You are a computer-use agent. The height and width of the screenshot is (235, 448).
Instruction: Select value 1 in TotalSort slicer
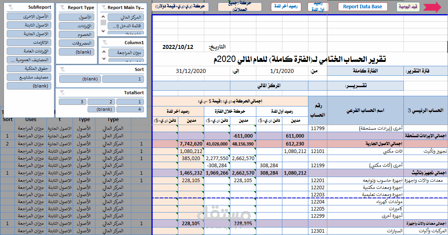coord(130,102)
